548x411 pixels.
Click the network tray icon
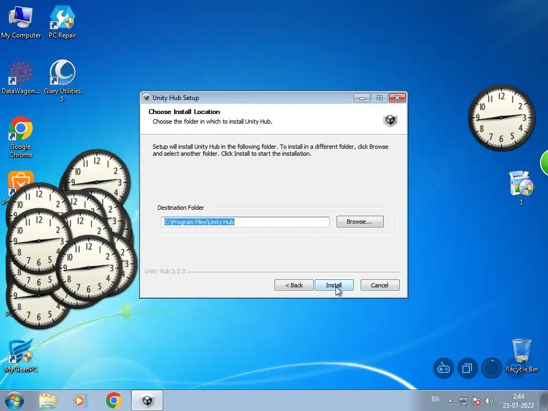[x=463, y=401]
